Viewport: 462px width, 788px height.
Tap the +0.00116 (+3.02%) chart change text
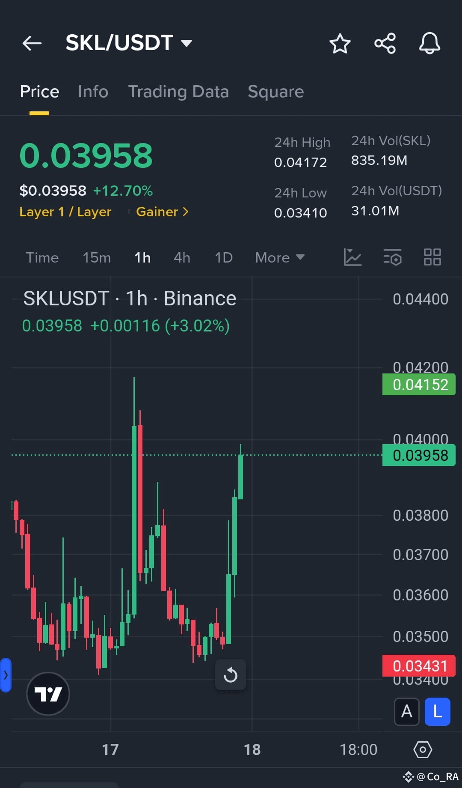pos(160,325)
